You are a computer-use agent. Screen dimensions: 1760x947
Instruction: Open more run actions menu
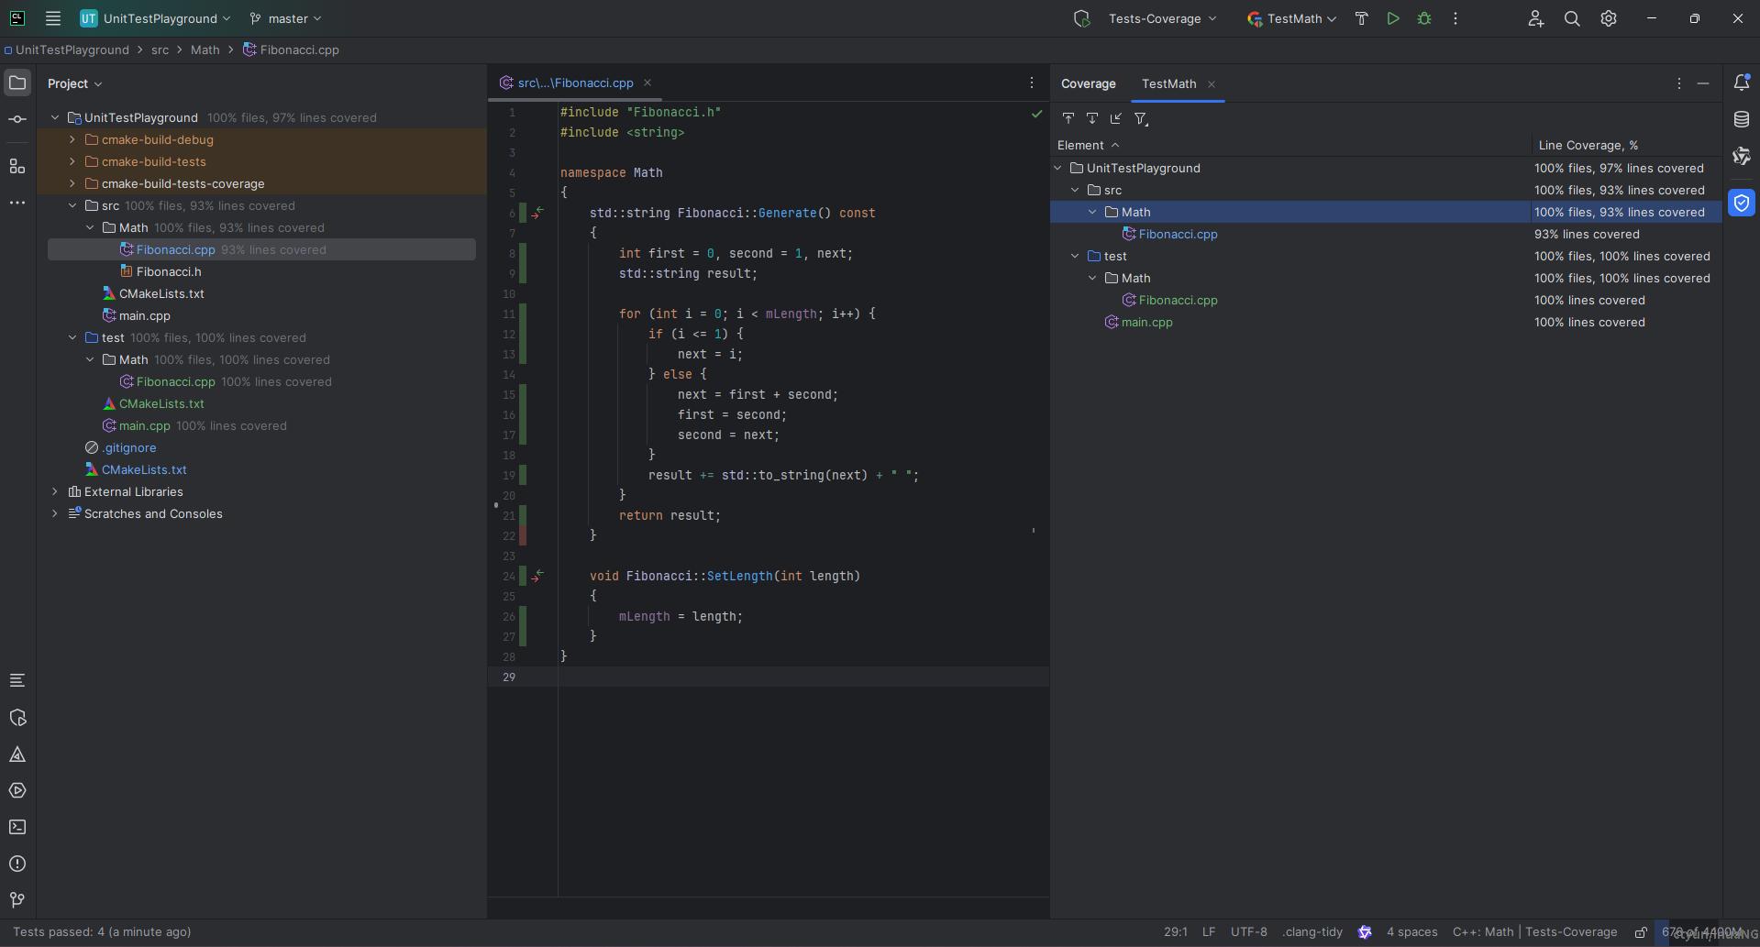(1456, 18)
